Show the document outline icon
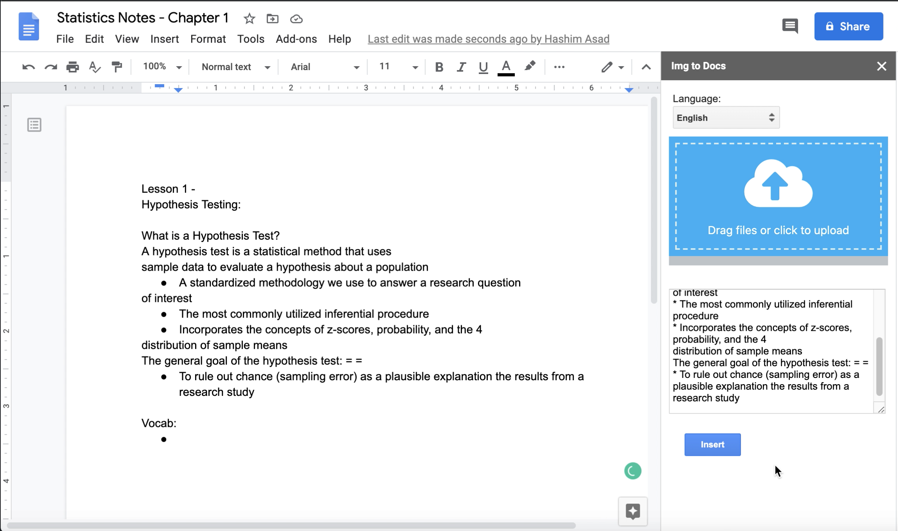898x531 pixels. click(x=34, y=125)
